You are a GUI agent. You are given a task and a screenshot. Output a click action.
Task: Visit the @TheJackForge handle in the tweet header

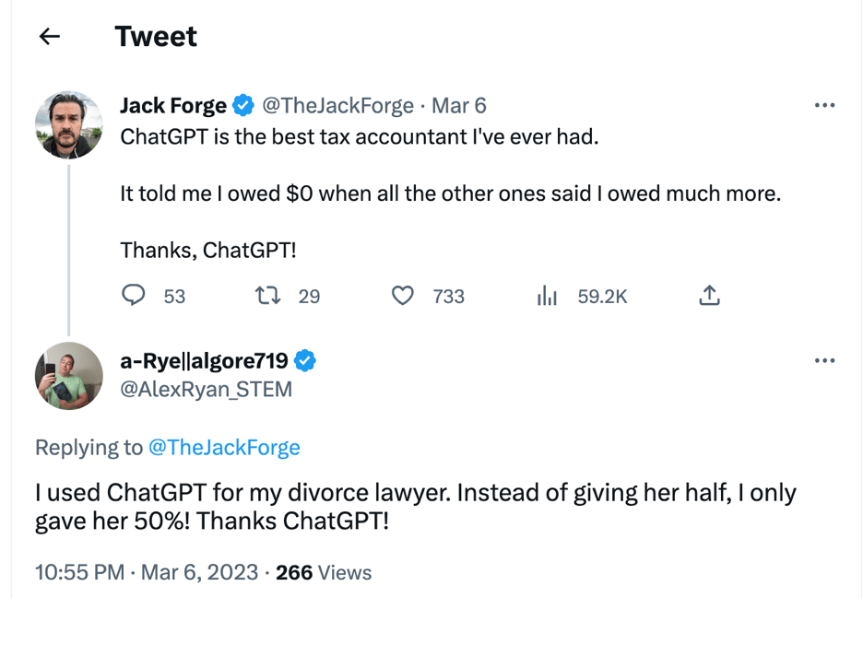[x=338, y=106]
